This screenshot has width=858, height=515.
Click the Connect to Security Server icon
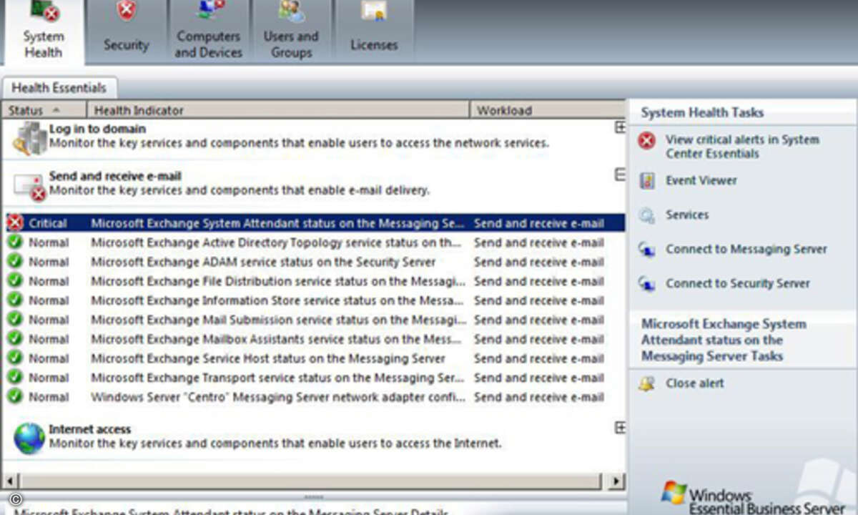tap(647, 284)
